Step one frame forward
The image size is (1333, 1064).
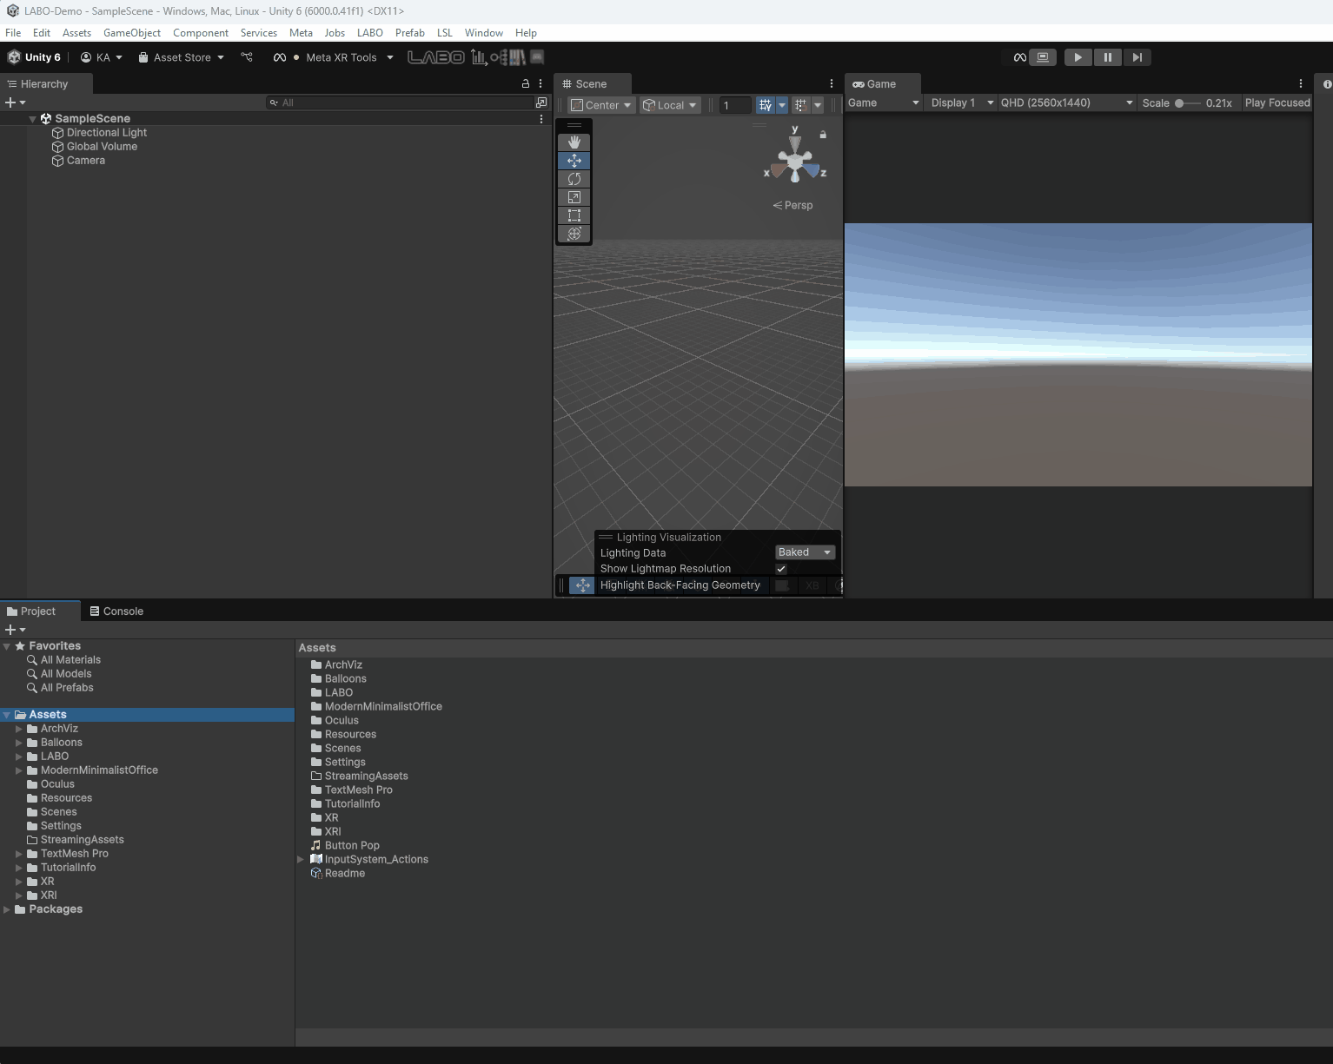click(1137, 57)
